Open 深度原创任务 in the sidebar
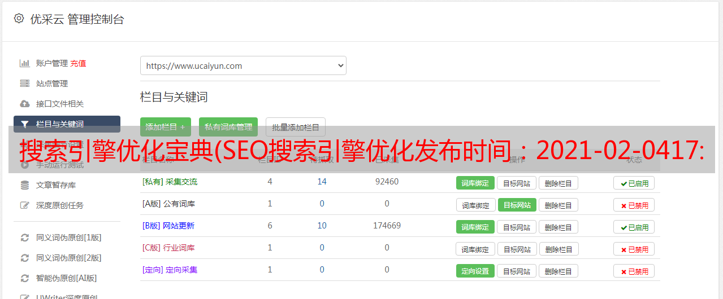 point(60,205)
